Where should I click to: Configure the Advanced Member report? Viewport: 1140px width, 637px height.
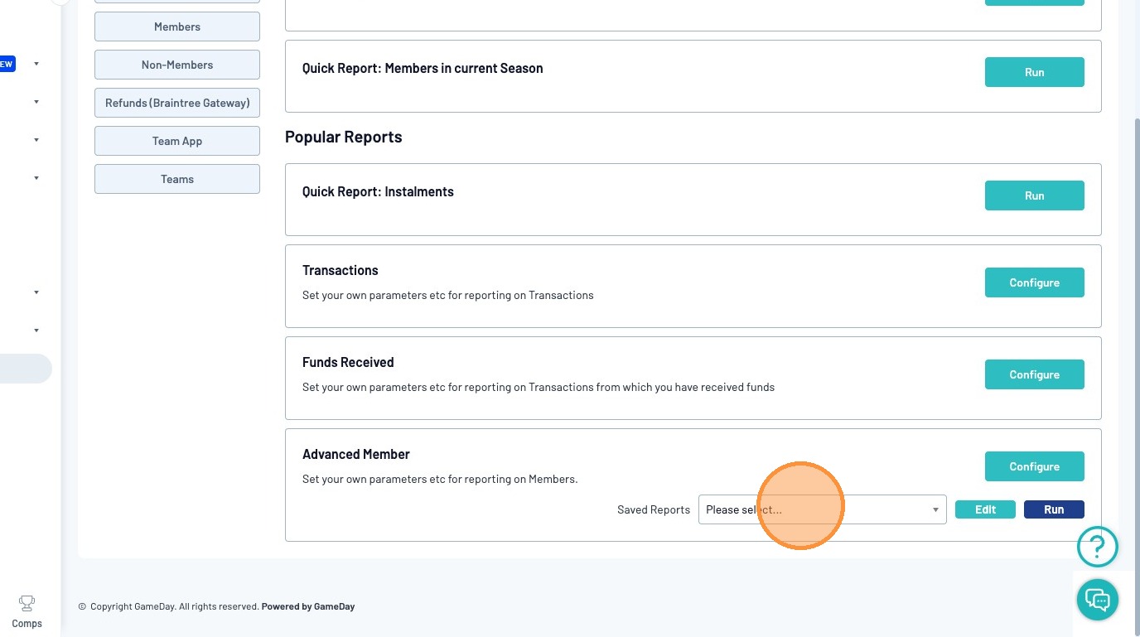pyautogui.click(x=1034, y=466)
